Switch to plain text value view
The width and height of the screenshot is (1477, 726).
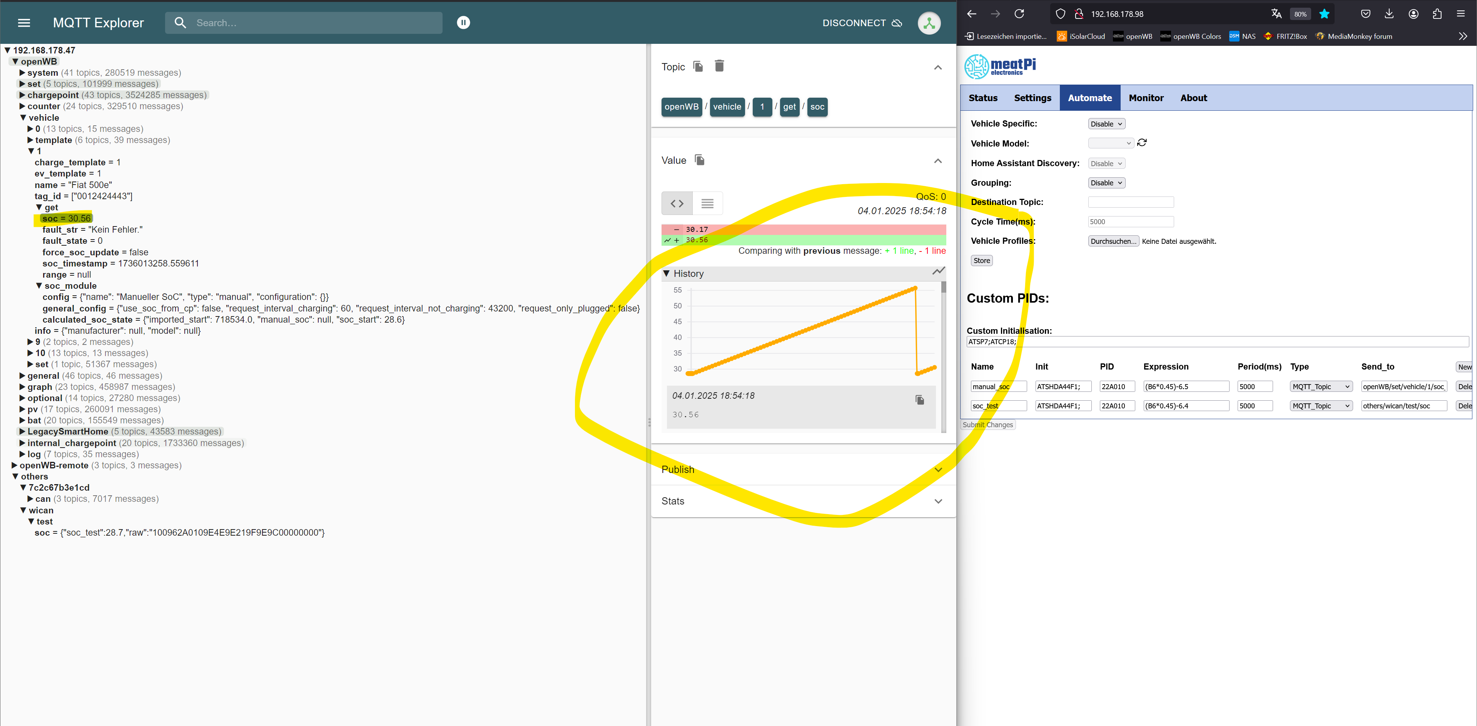coord(707,203)
